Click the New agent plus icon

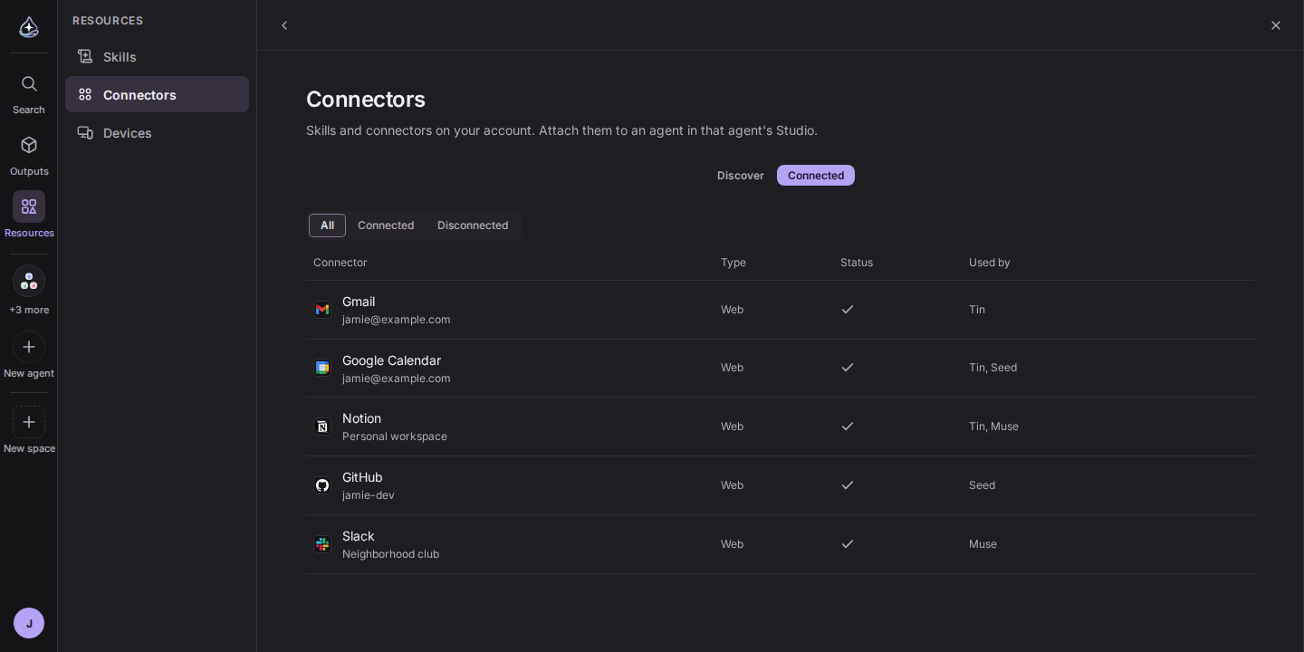tap(29, 347)
